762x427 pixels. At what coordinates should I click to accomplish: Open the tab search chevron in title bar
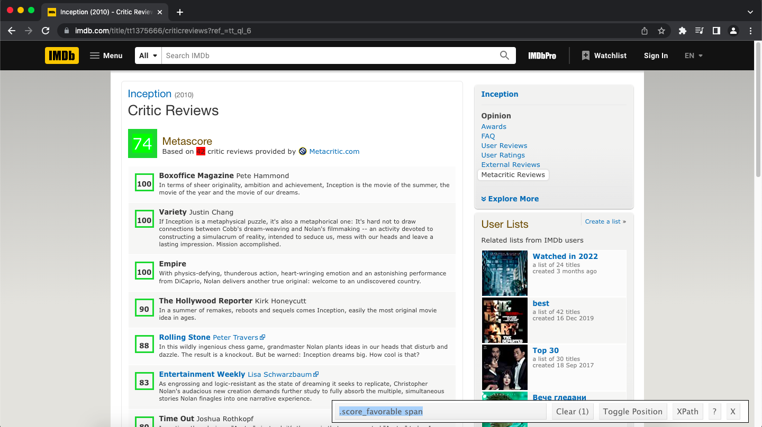point(750,12)
